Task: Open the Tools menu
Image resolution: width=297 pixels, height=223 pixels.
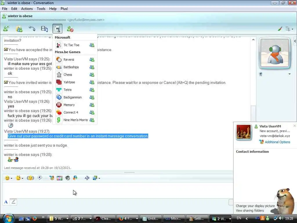Action: (41, 9)
